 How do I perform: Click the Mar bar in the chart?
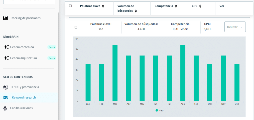pos(115,73)
